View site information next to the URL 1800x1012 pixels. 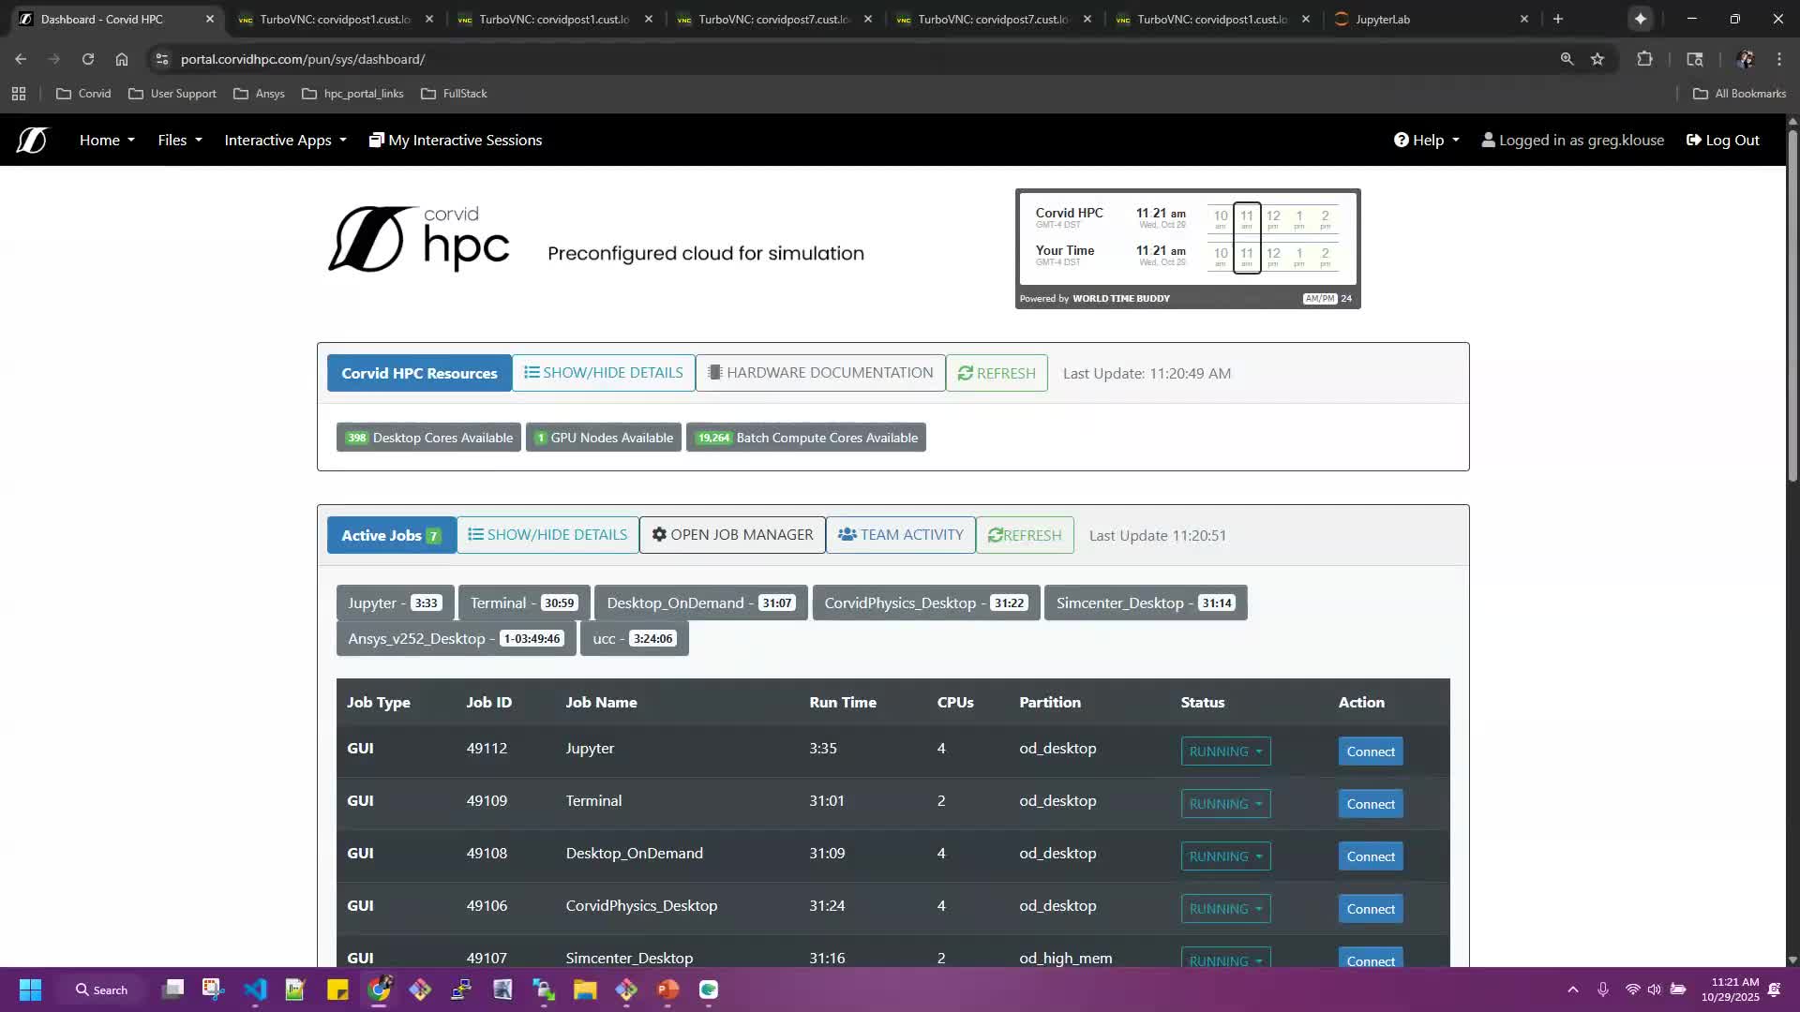[162, 59]
